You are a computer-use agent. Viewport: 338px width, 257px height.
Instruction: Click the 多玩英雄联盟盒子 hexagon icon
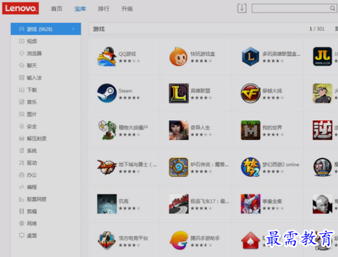click(x=251, y=57)
